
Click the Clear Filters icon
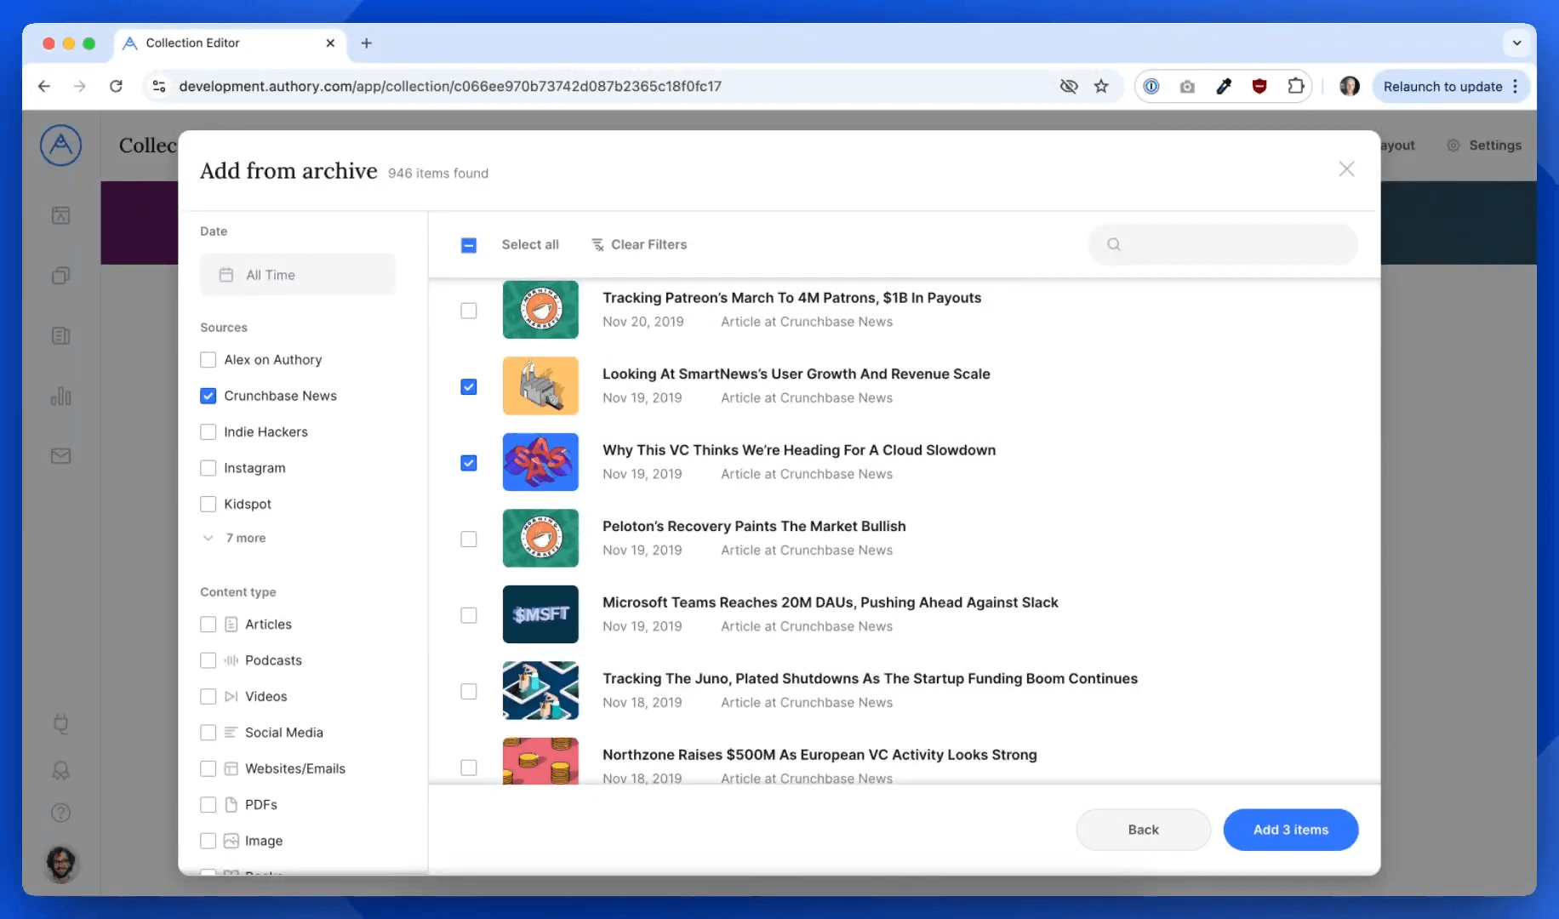(597, 245)
